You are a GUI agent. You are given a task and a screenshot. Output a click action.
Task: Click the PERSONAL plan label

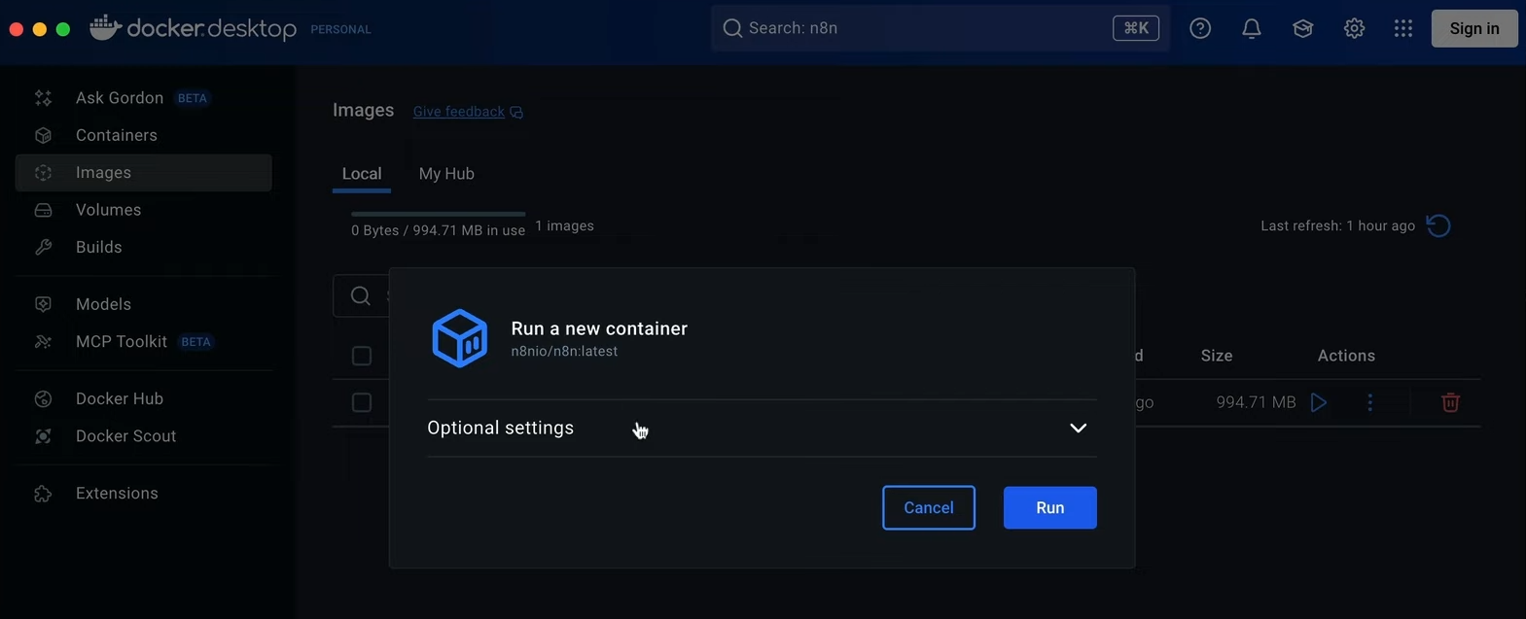point(340,29)
